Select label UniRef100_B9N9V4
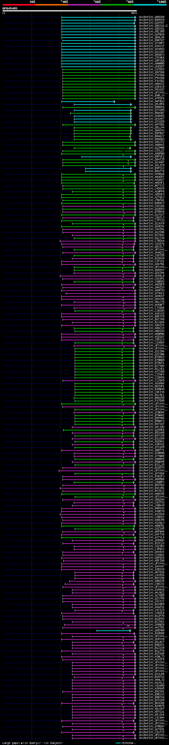 coord(152,107)
